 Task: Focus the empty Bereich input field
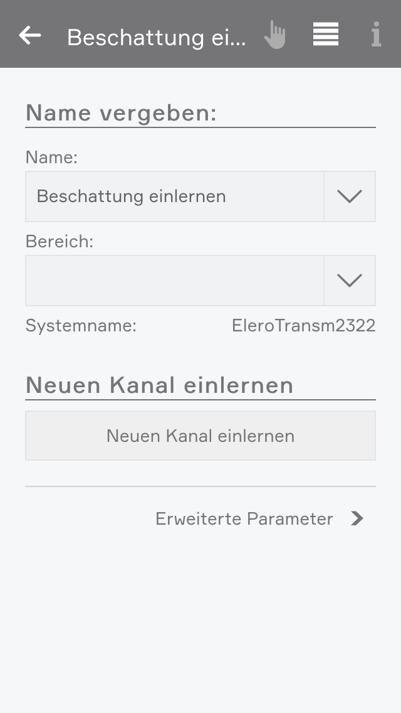click(174, 281)
